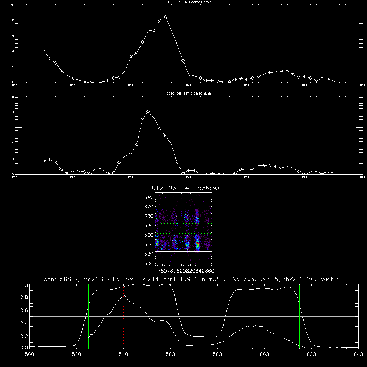Click the '760780800820840860' axis label under the spectrogram
The height and width of the screenshot is (367, 367).
186,271
